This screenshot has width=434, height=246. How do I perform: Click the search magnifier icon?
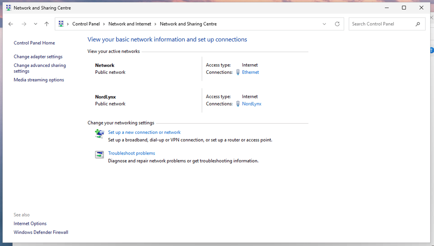click(x=418, y=24)
